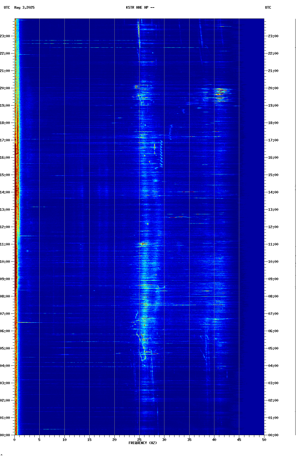
Task: Click the 'FREQUENCY (HZ)' axis title
Action: click(143, 443)
